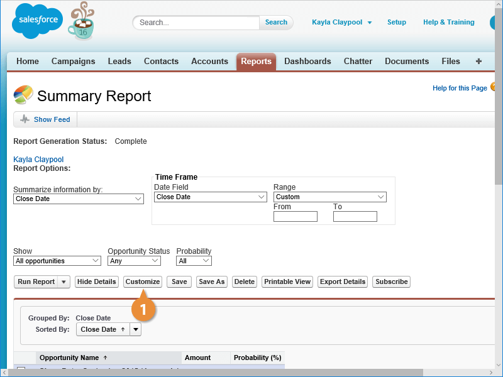Click the From date field
This screenshot has width=503, height=377.
click(296, 216)
